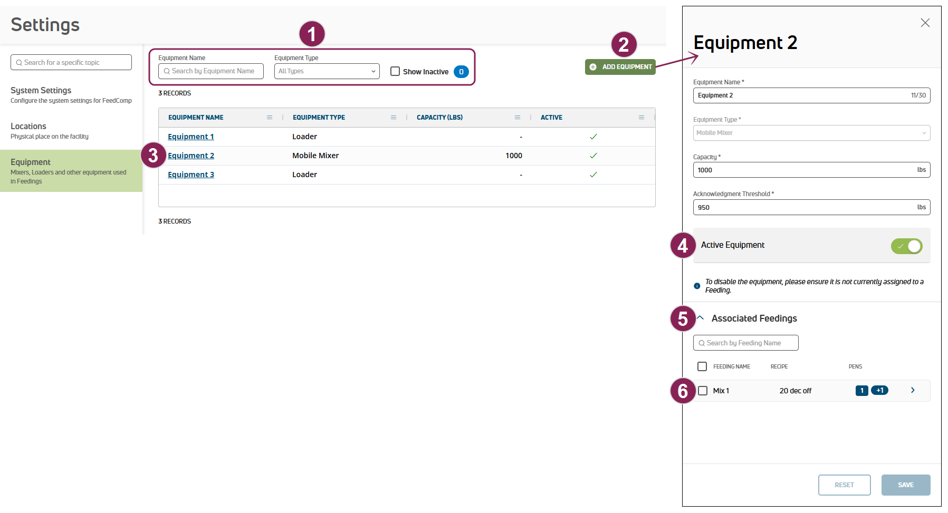Viewport: 948px width, 513px height.
Task: Select the Mix 1 feeding checkbox
Action: point(703,391)
